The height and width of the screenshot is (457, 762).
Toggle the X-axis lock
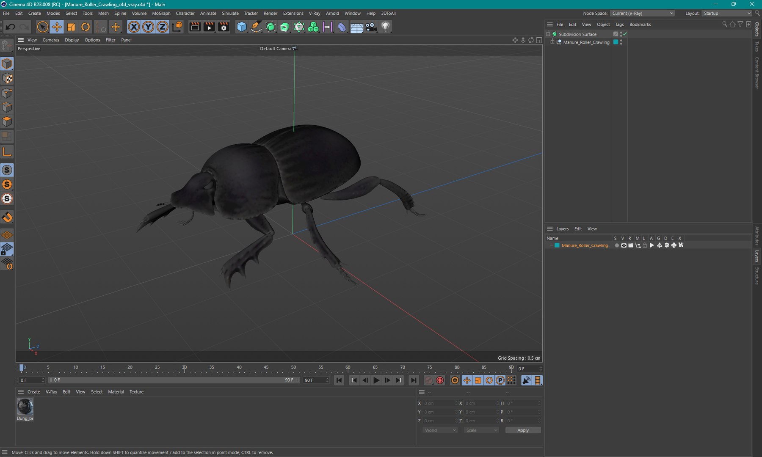tap(134, 27)
